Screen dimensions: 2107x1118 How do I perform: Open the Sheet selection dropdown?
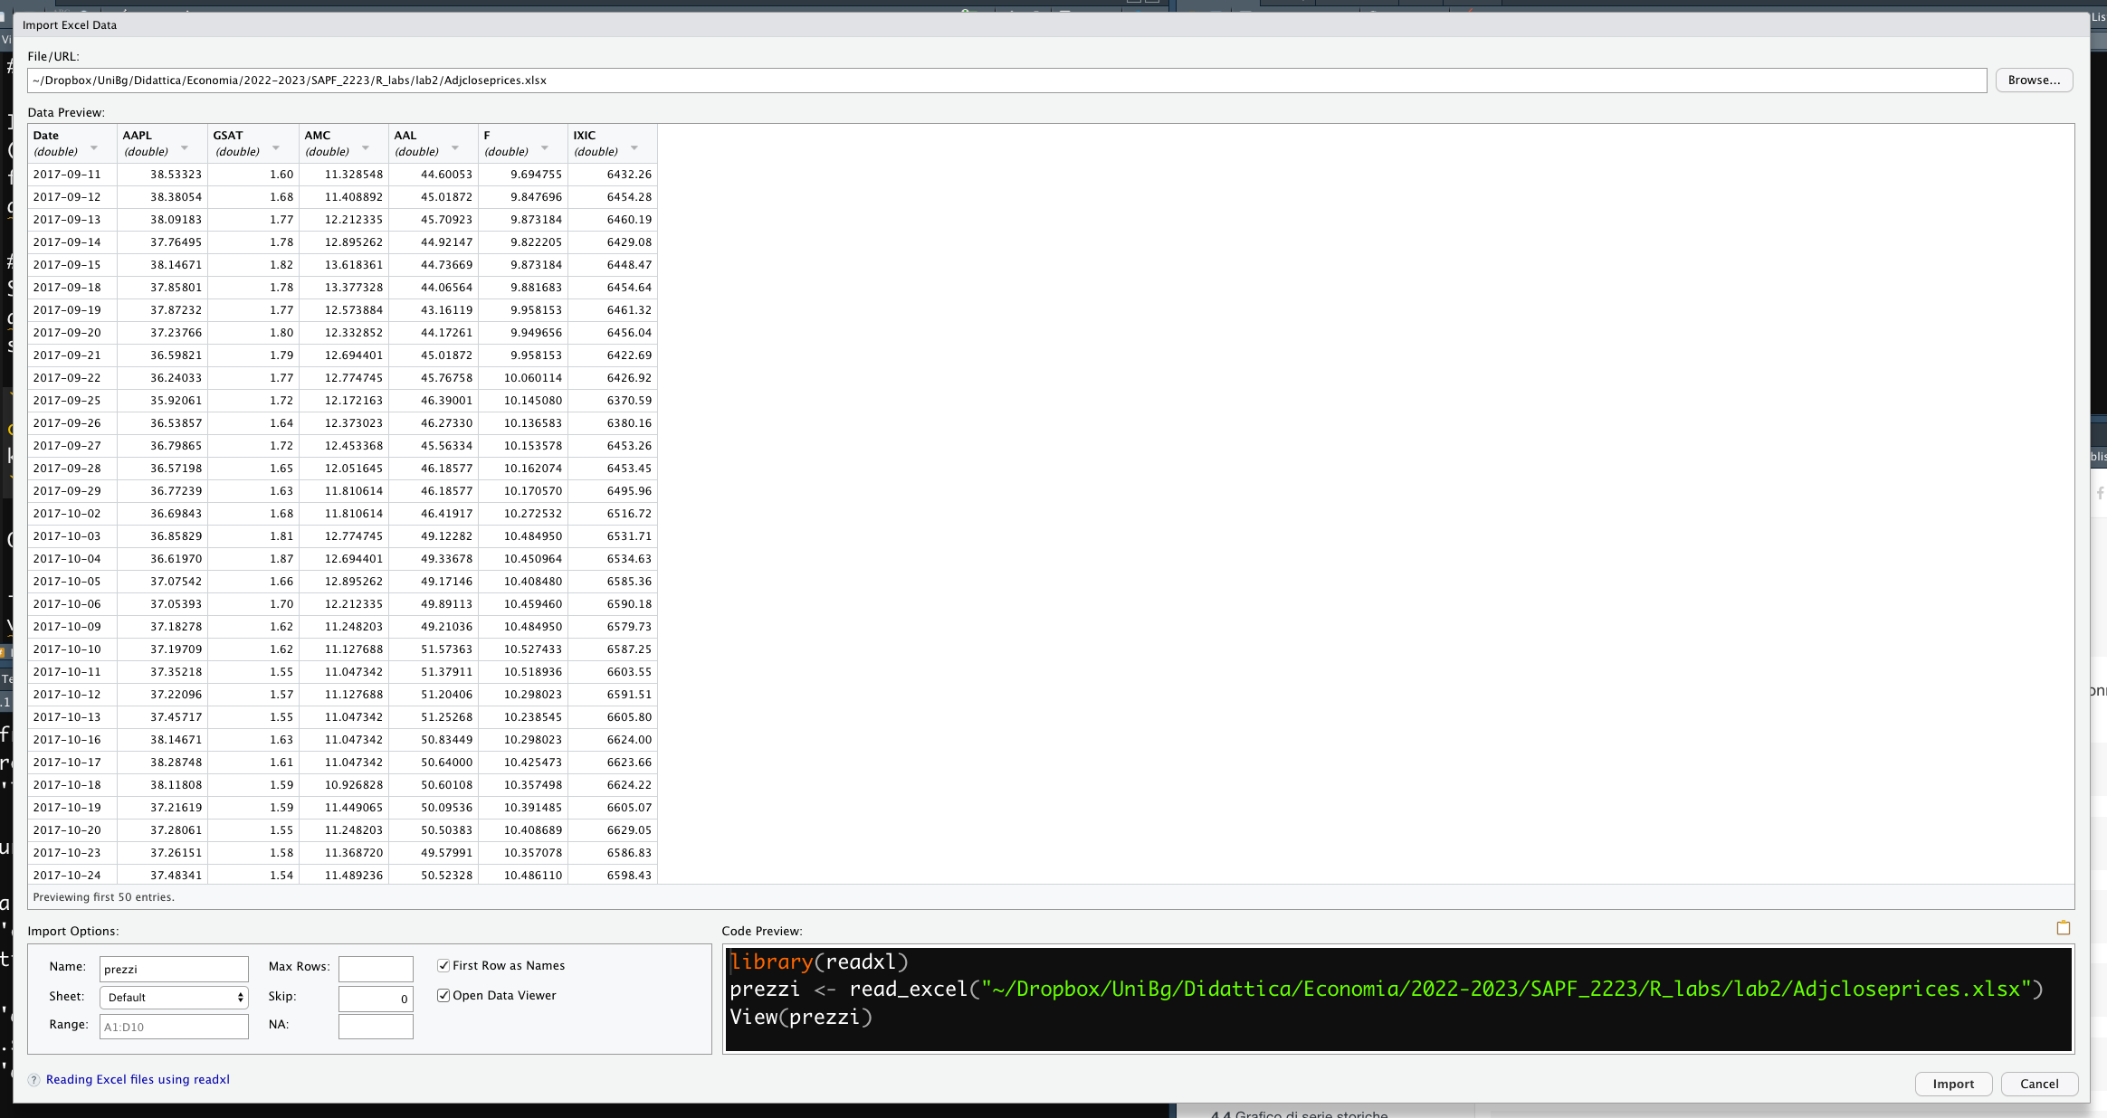click(x=174, y=997)
